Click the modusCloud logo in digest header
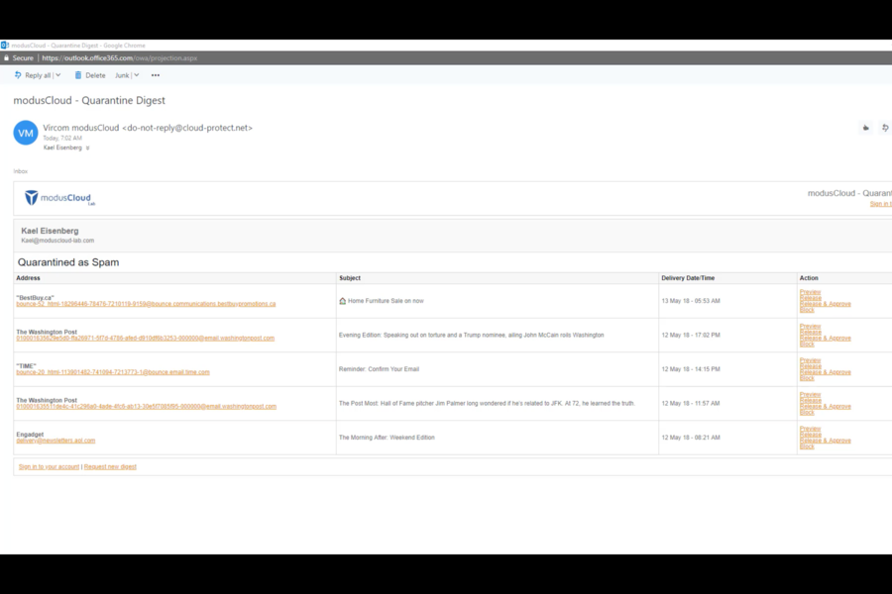 (x=59, y=198)
